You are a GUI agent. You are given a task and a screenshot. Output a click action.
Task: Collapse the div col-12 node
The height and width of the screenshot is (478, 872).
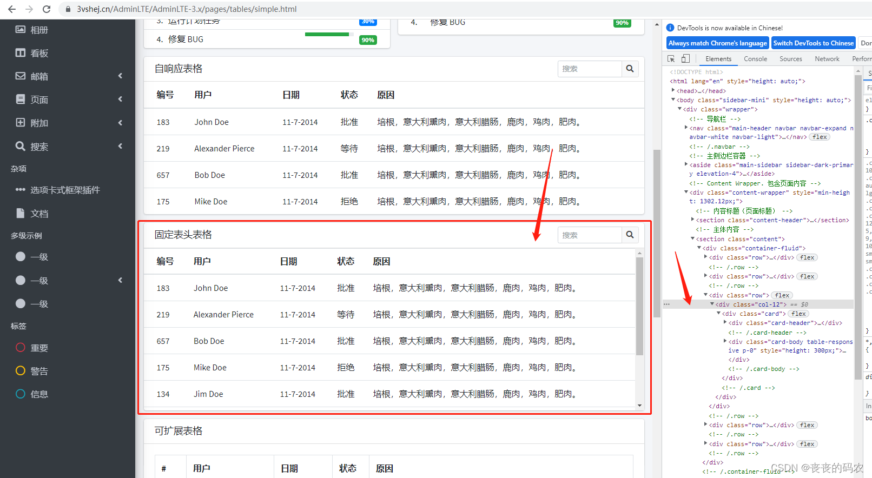(712, 304)
